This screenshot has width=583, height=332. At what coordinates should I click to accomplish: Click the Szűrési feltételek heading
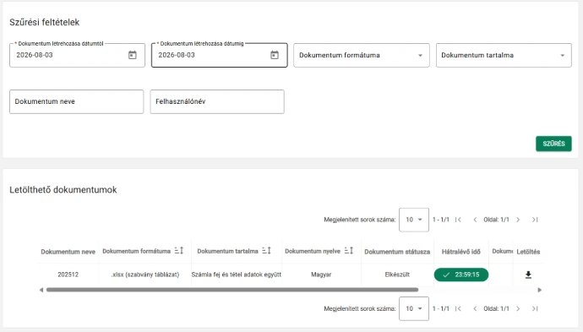tap(44, 22)
